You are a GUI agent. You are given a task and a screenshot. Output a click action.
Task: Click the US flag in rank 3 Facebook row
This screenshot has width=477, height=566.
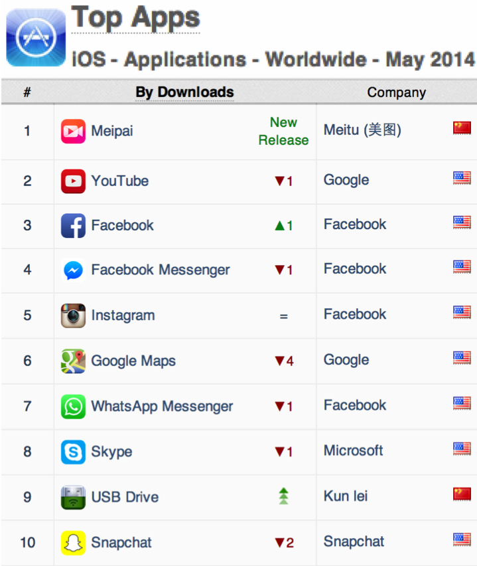pyautogui.click(x=462, y=223)
